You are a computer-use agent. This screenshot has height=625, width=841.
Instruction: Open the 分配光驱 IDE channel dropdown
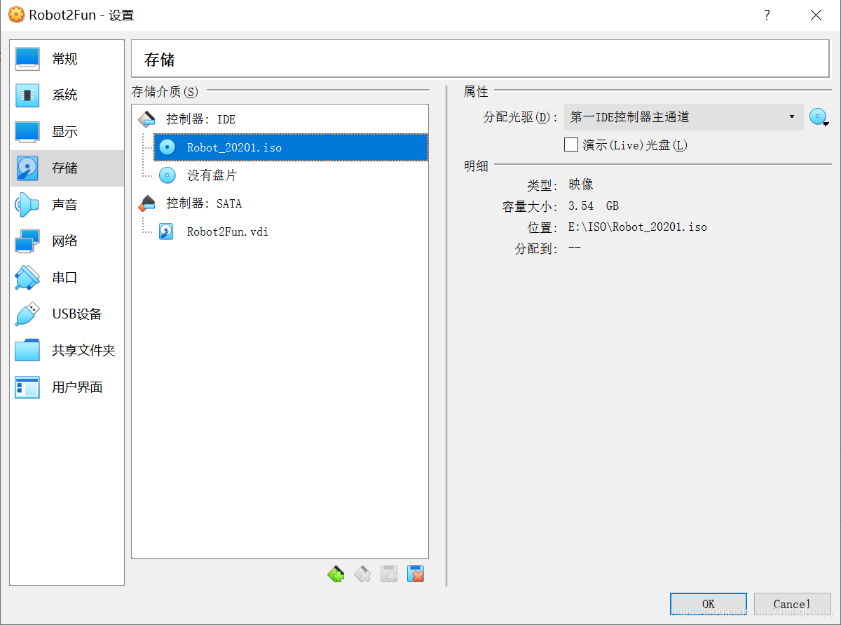[x=683, y=117]
